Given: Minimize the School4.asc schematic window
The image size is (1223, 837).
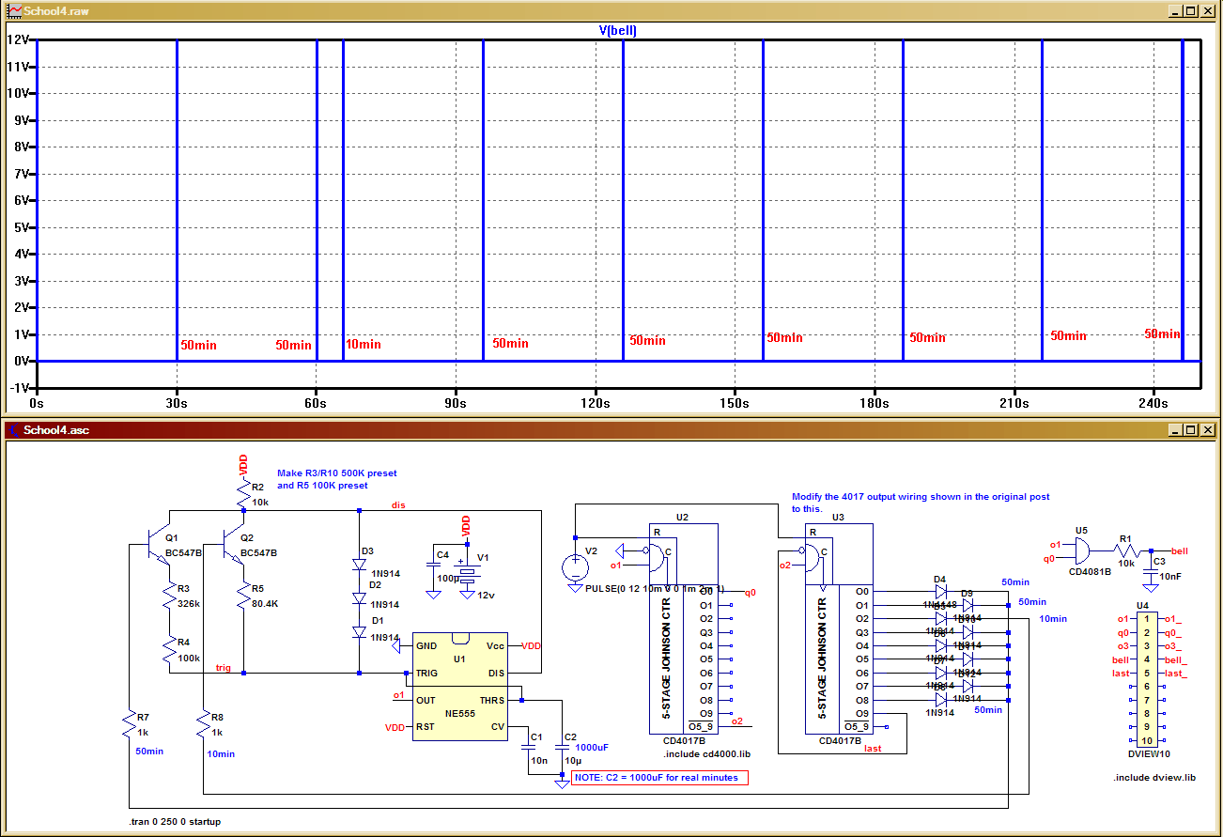Looking at the screenshot, I should pyautogui.click(x=1174, y=429).
